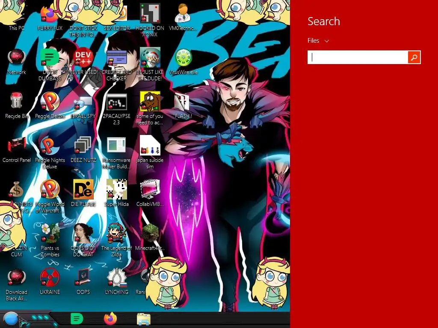Viewport: 438px width, 328px height.
Task: Click the Search panel text input field
Action: [x=358, y=57]
